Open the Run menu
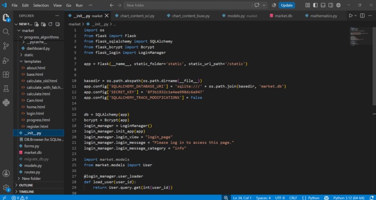The width and height of the screenshot is (376, 200). tap(79, 5)
